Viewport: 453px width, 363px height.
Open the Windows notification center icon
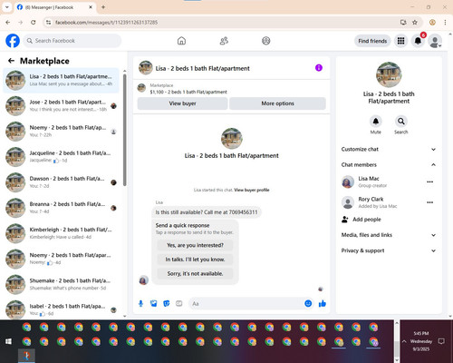pos(441,341)
